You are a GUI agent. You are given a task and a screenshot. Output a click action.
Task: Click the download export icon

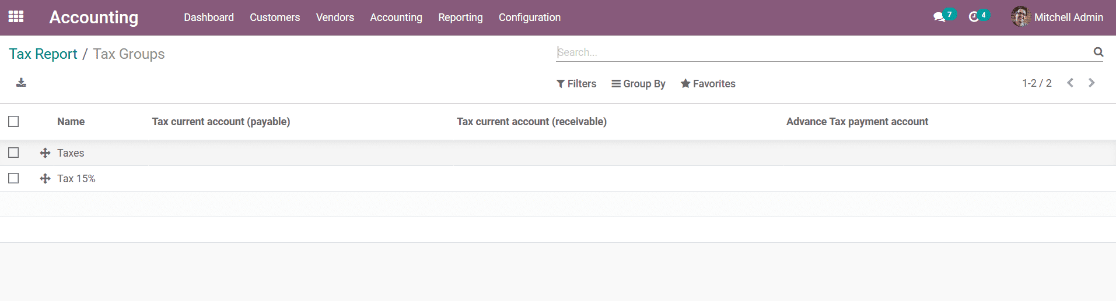21,83
